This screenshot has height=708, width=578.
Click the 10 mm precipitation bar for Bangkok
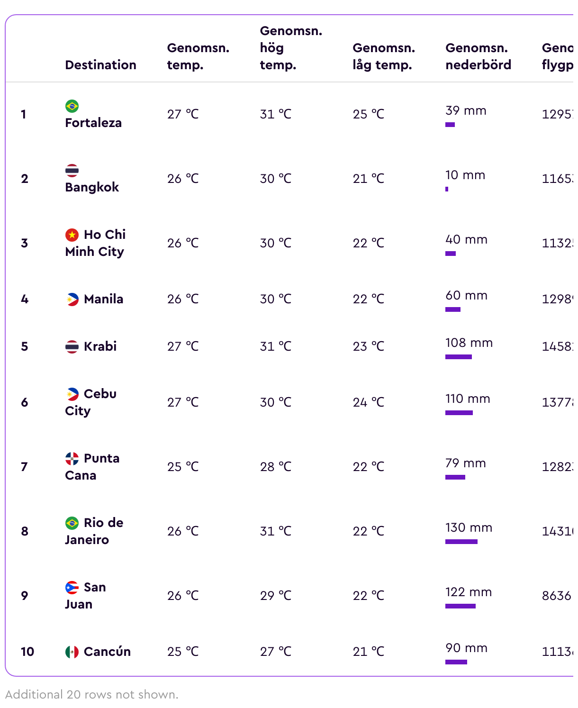coord(447,189)
